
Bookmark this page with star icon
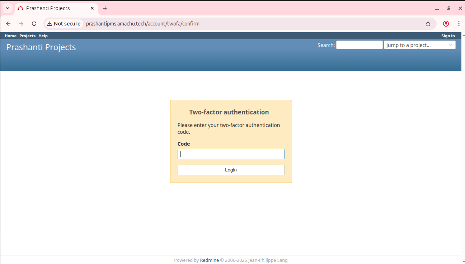[x=428, y=24]
